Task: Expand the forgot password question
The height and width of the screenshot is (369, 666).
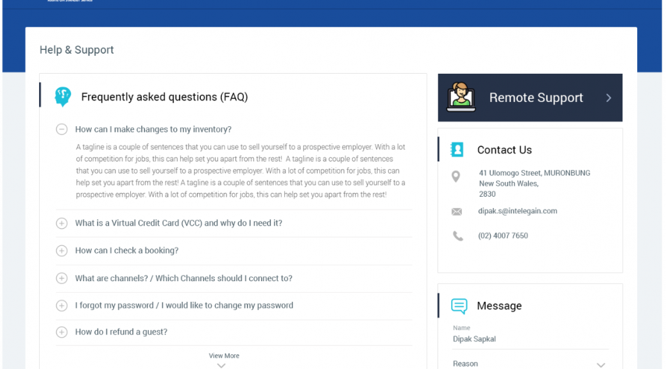Action: (62, 306)
